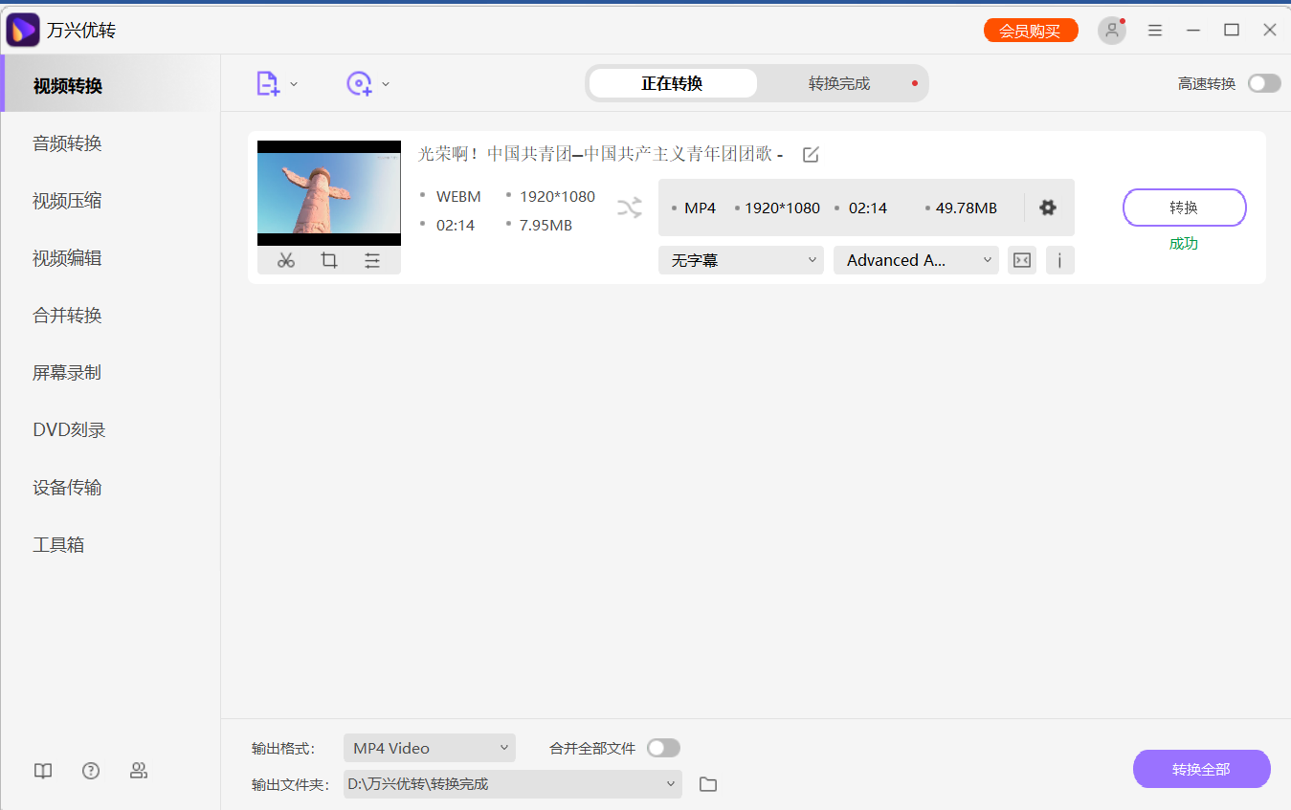1291x810 pixels.
Task: Expand the Advanced audio track dropdown
Action: tap(915, 259)
